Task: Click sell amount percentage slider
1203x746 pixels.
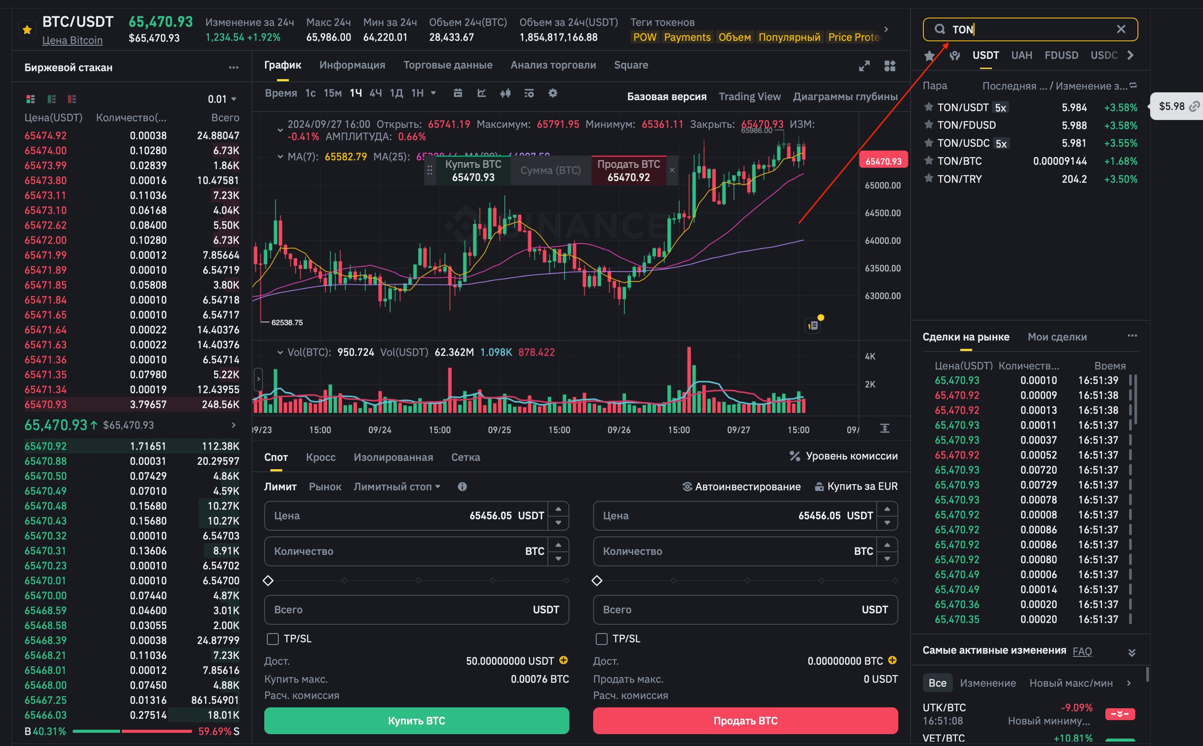Action: 745,580
